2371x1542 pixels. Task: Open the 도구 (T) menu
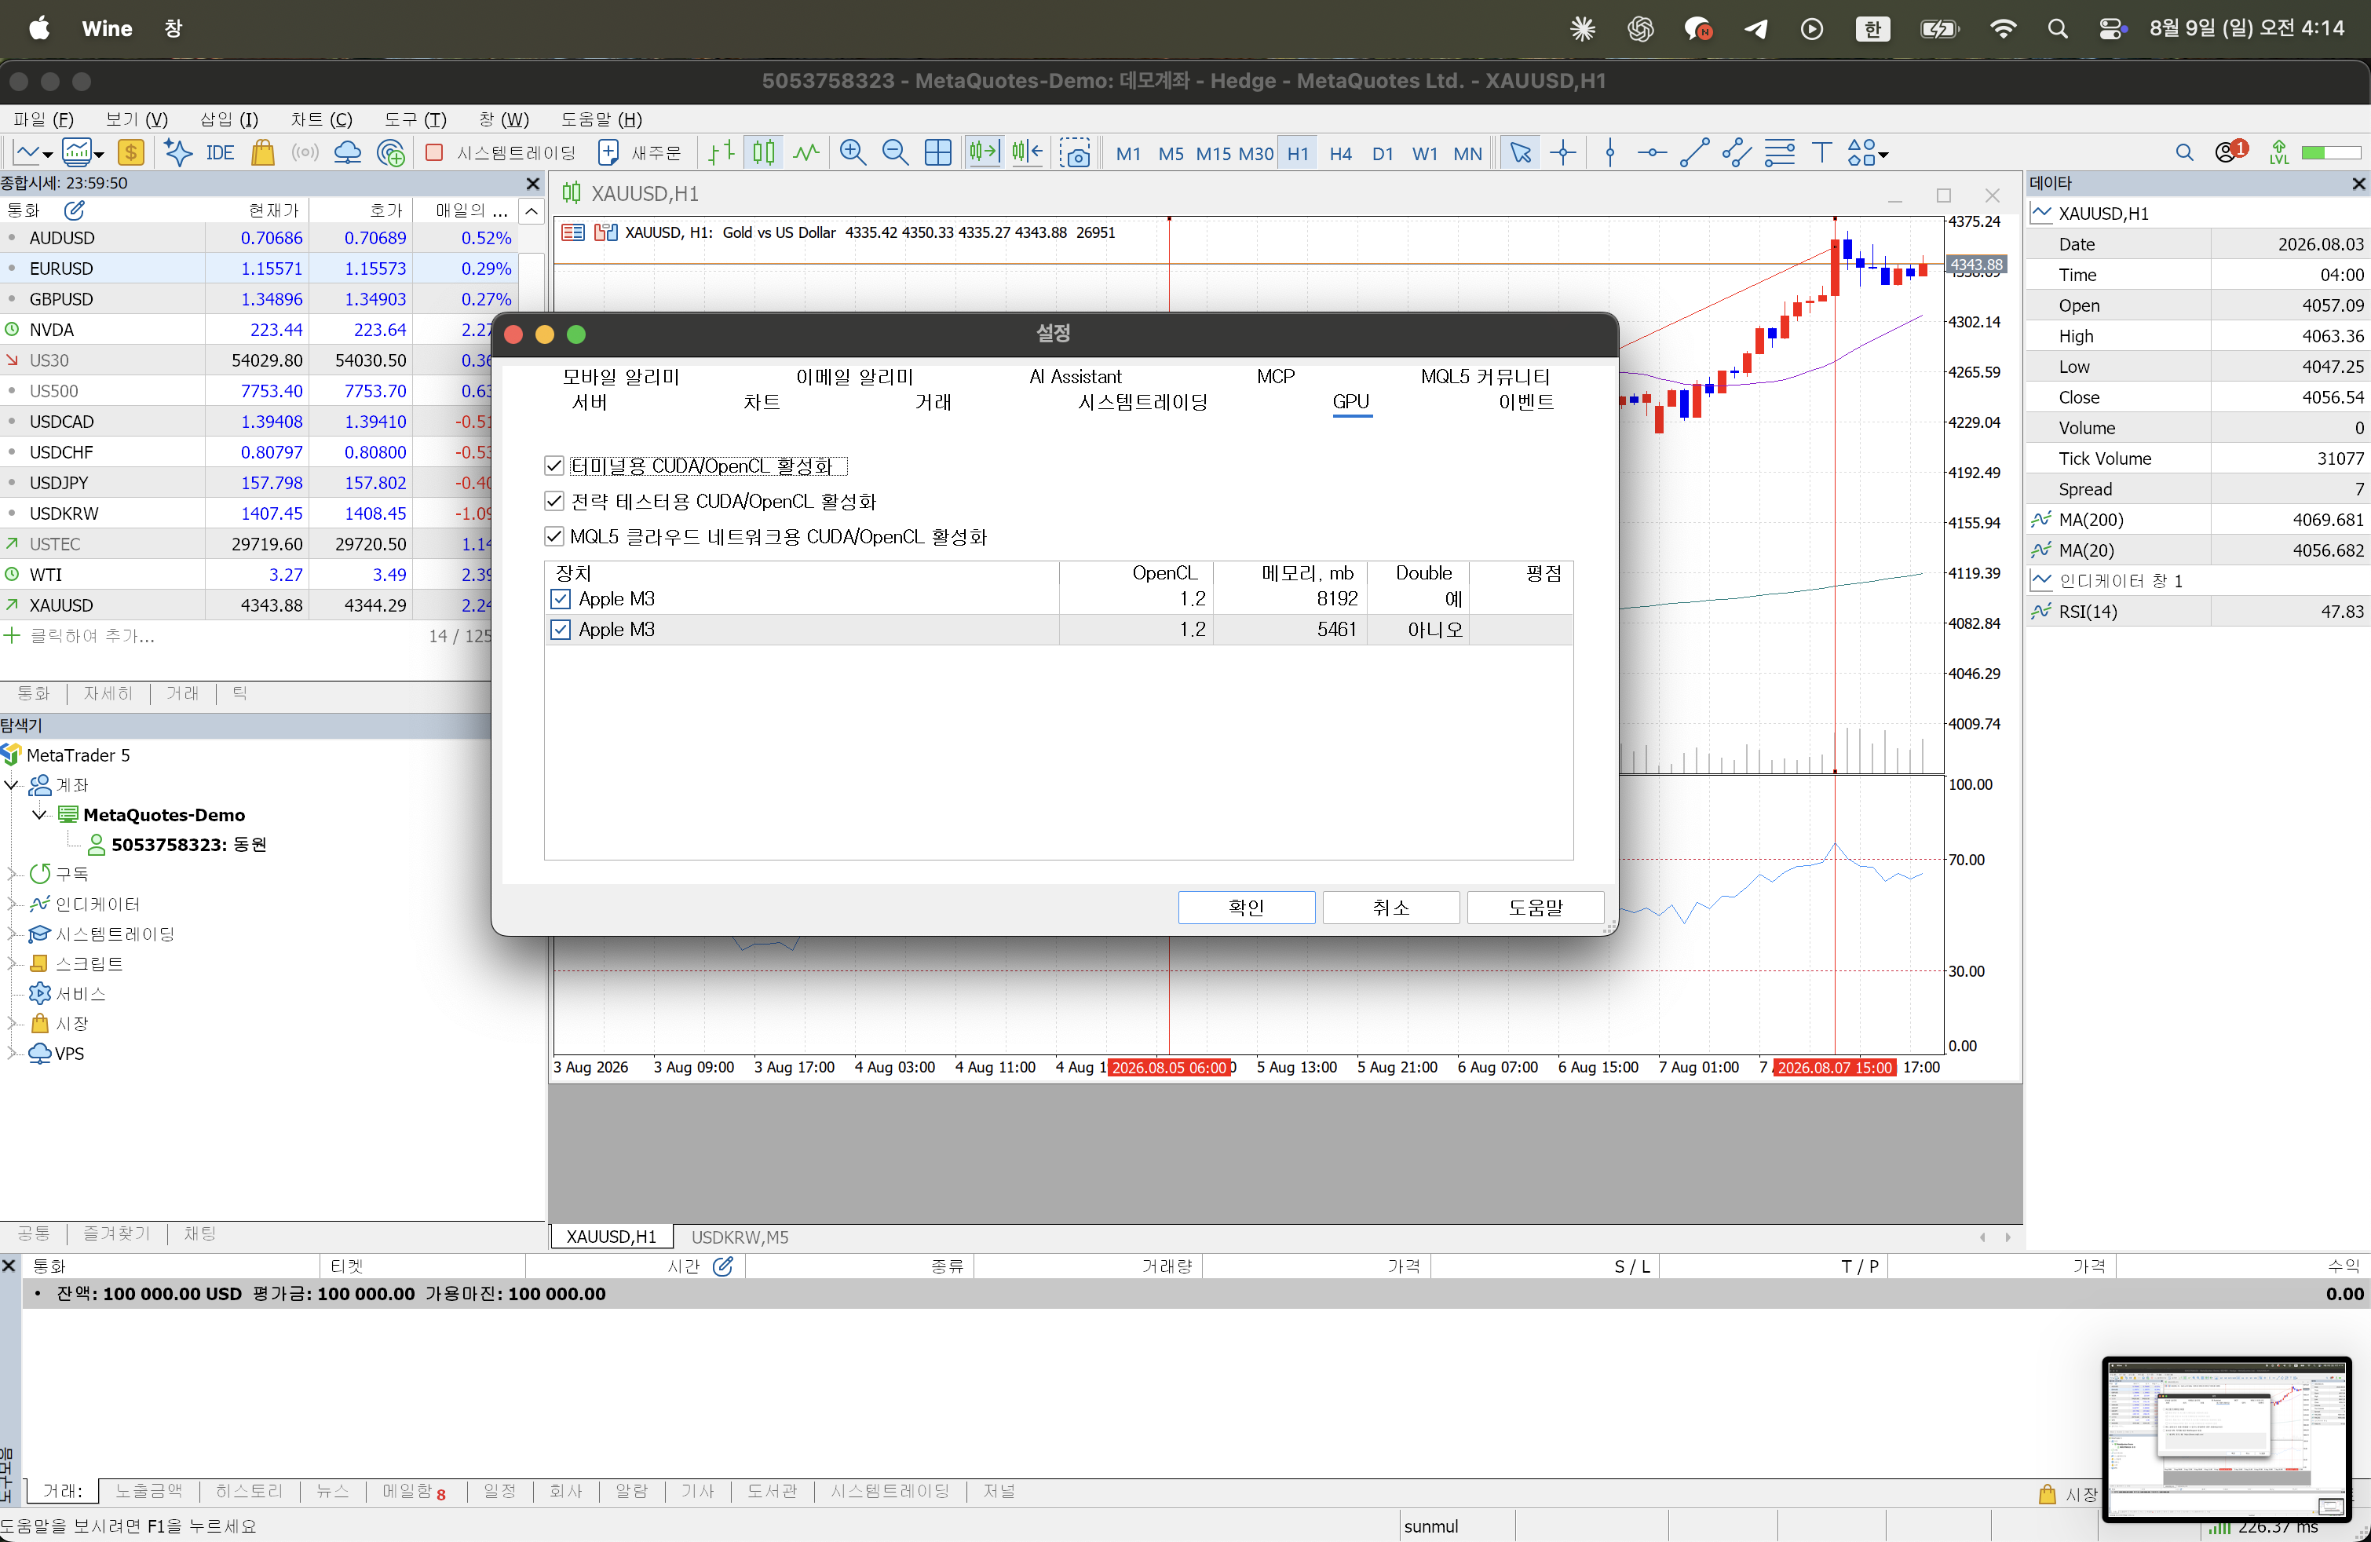point(415,119)
